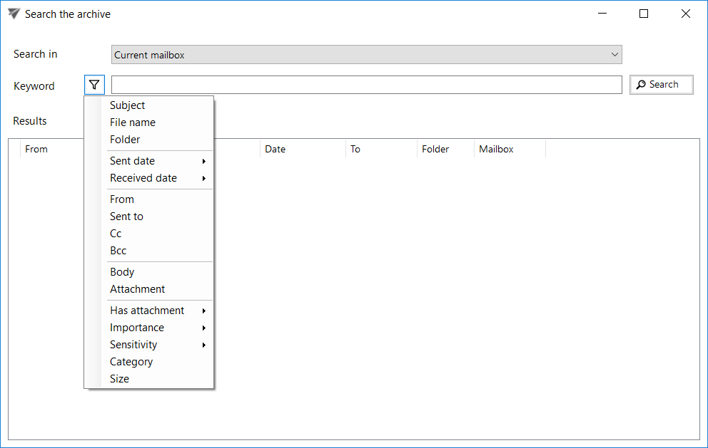708x448 pixels.
Task: Open the Importance submenu
Action: point(137,328)
